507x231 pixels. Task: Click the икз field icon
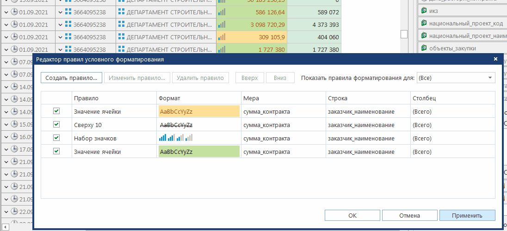coord(423,10)
